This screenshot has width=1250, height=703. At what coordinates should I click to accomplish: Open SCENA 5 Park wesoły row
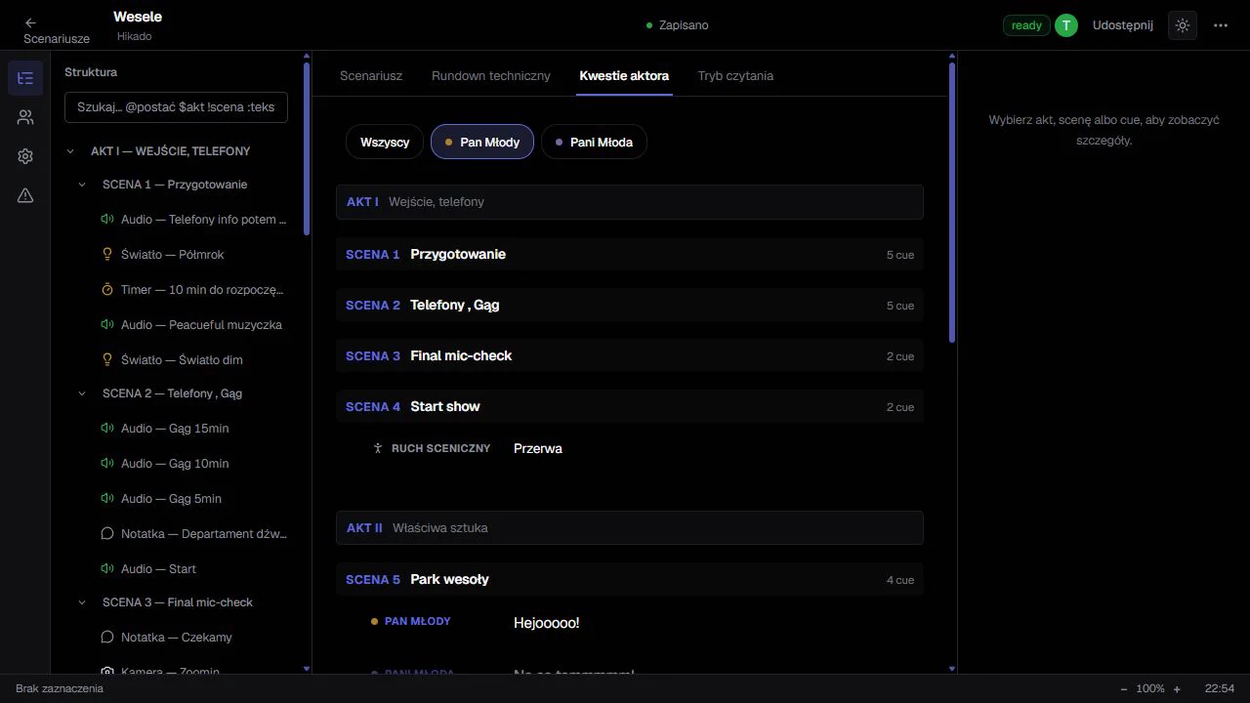(x=630, y=580)
